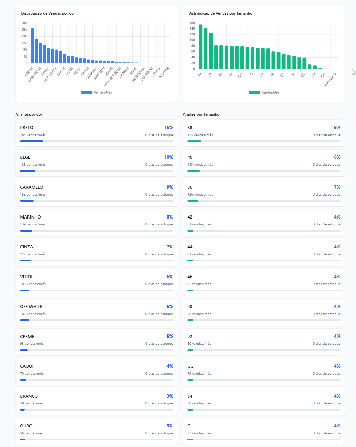Click the 3% value on the OURO card
Viewport: 356px width, 447px height.
coord(170,426)
